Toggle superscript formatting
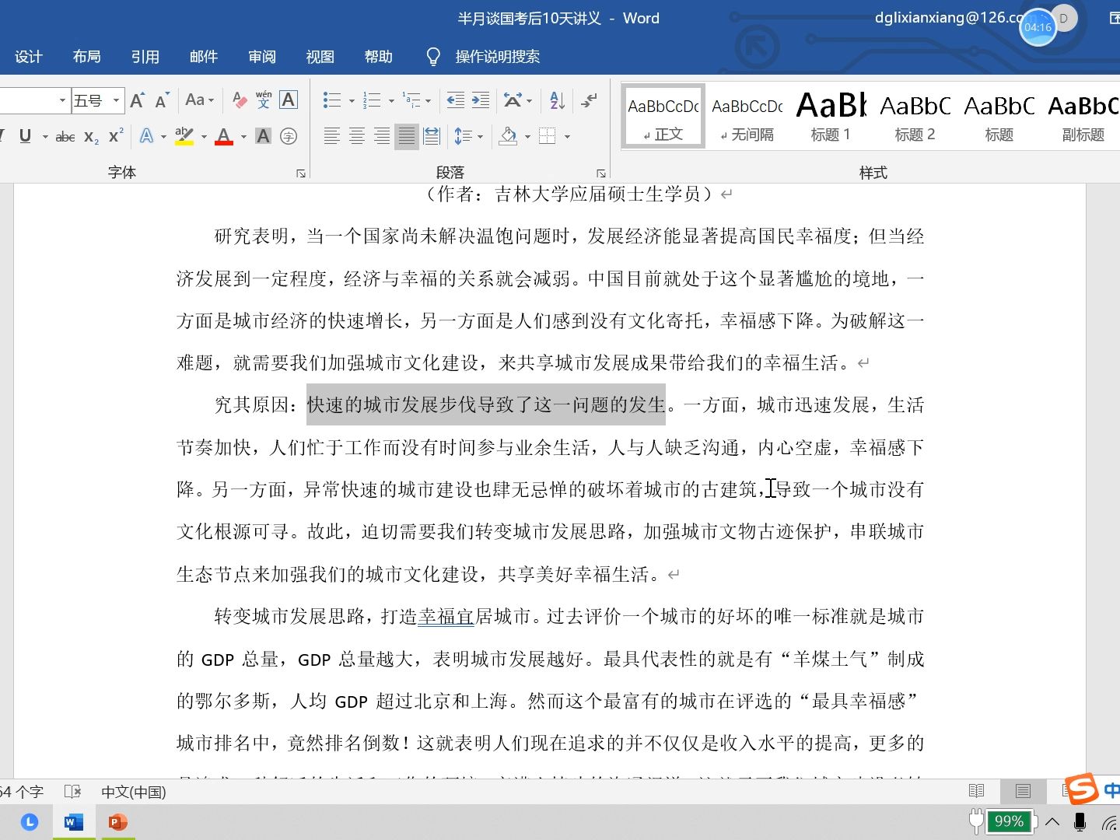This screenshot has height=840, width=1120. pyautogui.click(x=116, y=136)
